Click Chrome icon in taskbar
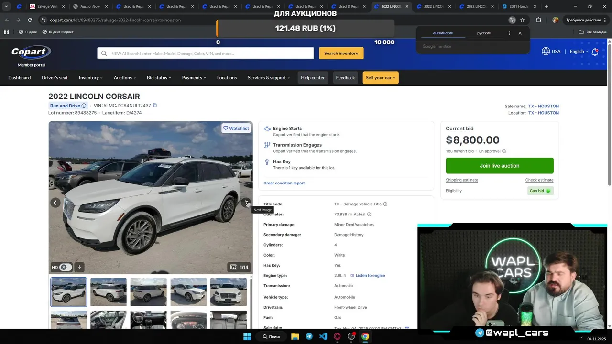 (365, 336)
